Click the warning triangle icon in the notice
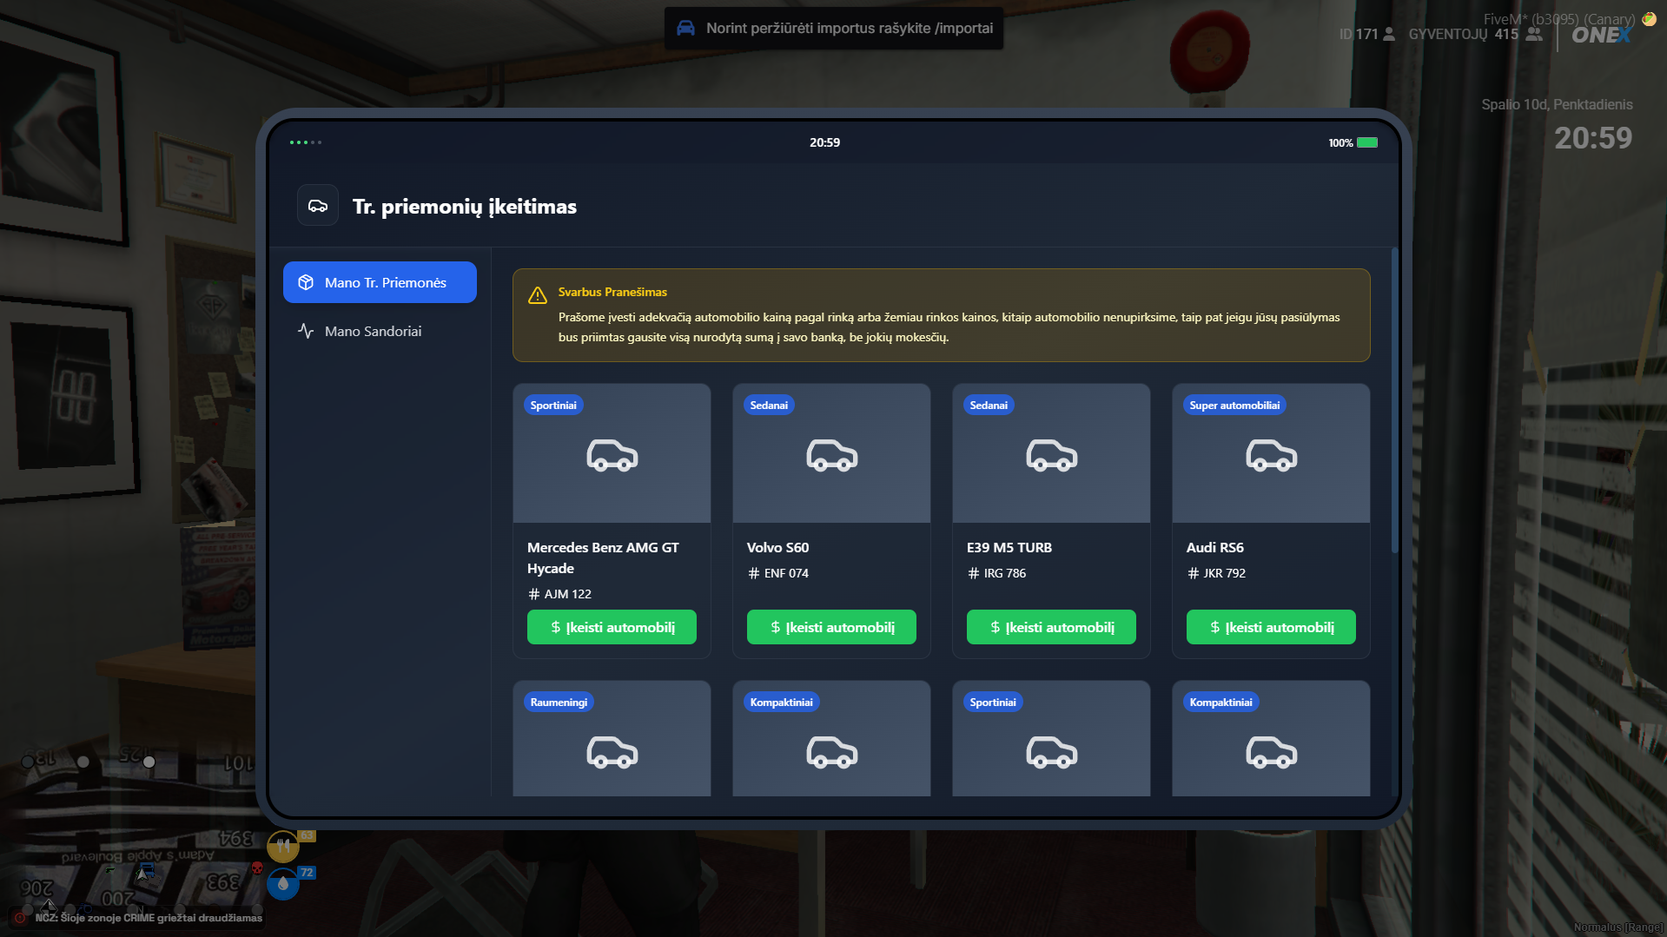This screenshot has width=1667, height=937. (538, 295)
